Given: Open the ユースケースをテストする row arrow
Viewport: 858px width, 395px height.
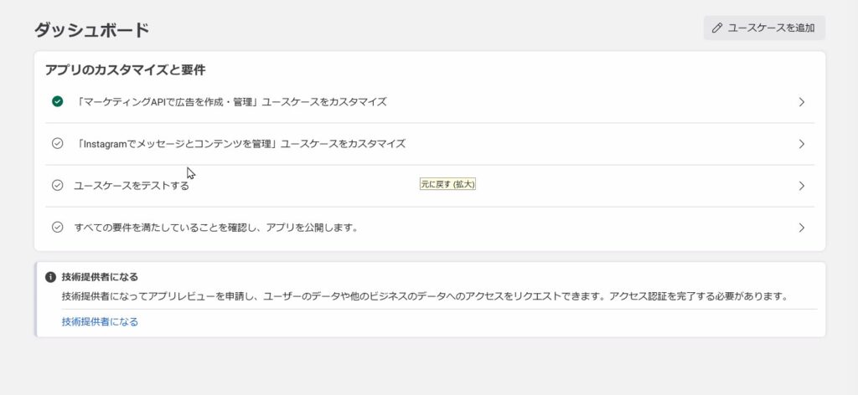Looking at the screenshot, I should pyautogui.click(x=801, y=186).
